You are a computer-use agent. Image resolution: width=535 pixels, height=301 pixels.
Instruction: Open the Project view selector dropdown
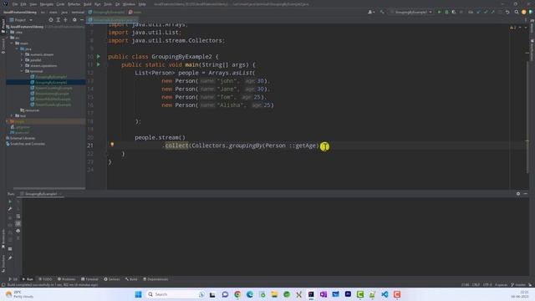point(21,20)
